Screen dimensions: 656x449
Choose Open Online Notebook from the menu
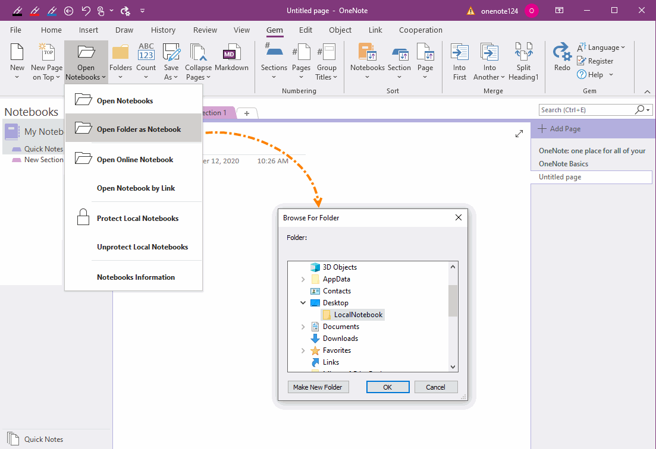[x=135, y=159]
